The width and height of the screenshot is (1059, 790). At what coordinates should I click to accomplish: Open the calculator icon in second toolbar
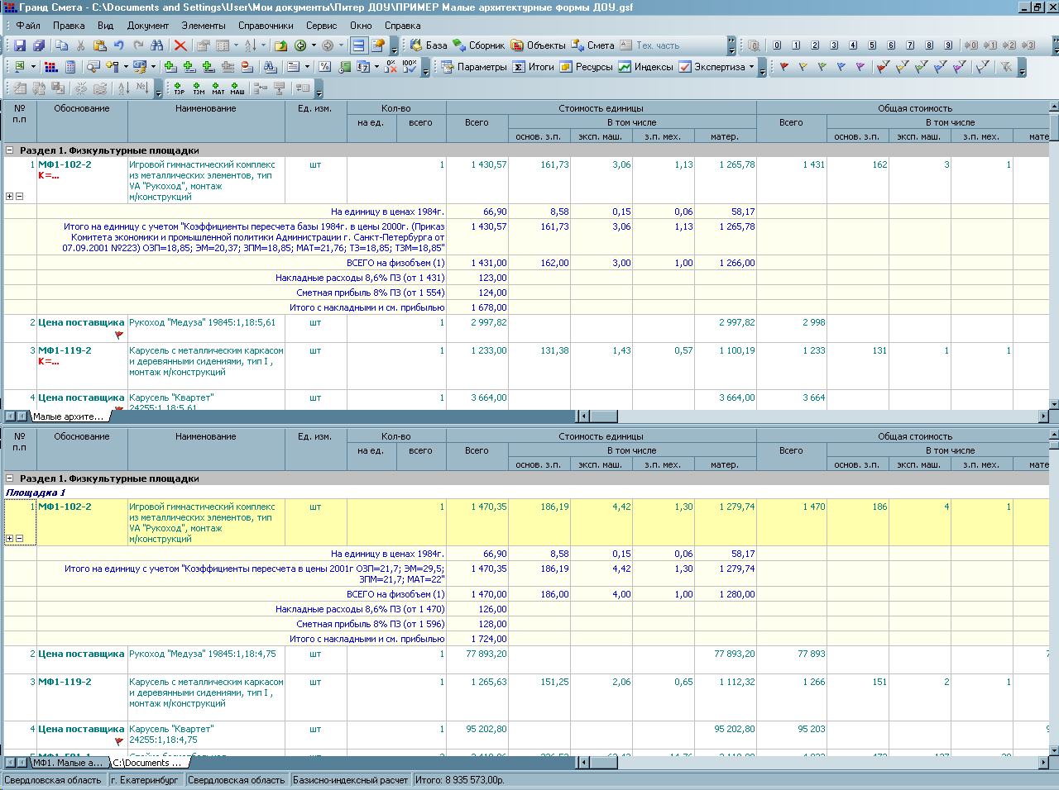point(70,67)
